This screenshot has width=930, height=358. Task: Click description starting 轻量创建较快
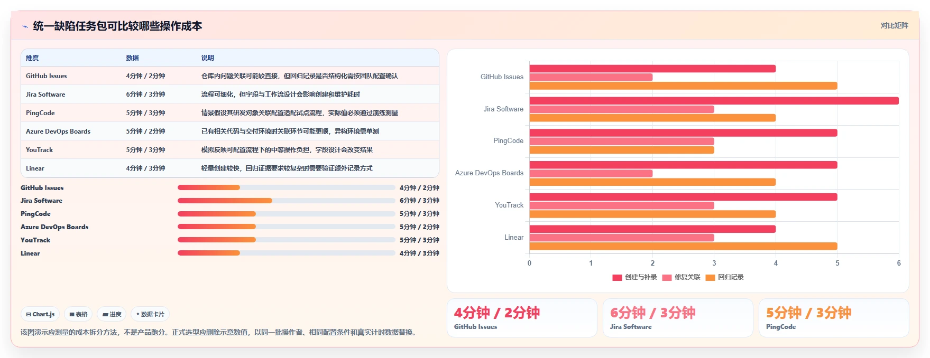tap(287, 168)
